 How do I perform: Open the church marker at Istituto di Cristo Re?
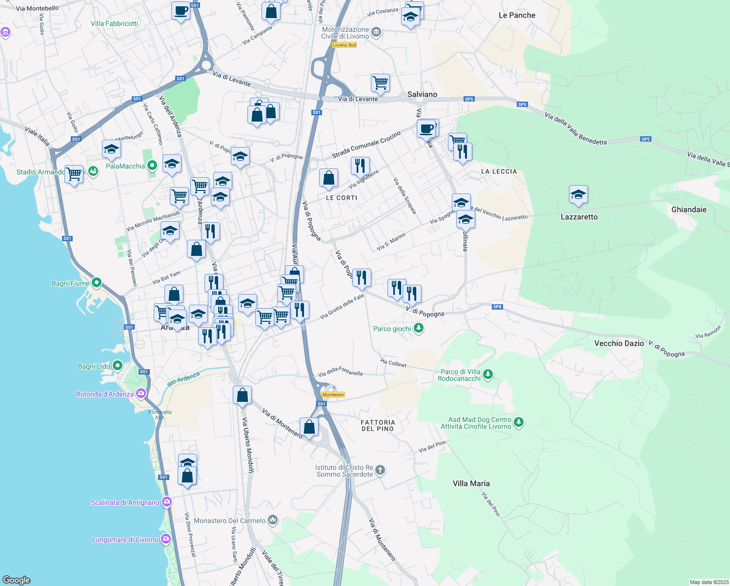click(x=380, y=470)
